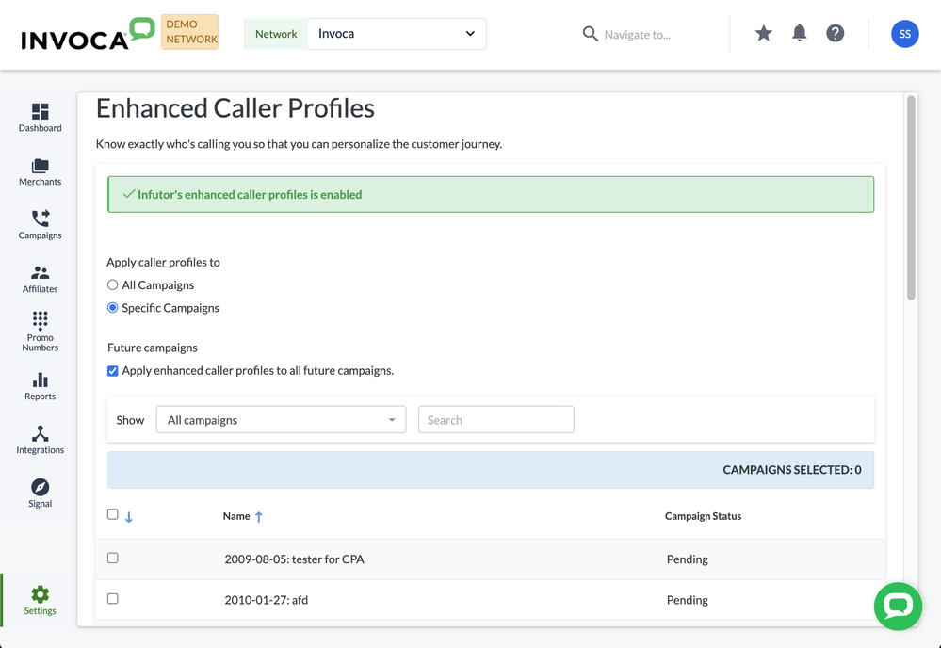941x648 pixels.
Task: Click the DEMO NETWORK badge
Action: click(x=189, y=32)
